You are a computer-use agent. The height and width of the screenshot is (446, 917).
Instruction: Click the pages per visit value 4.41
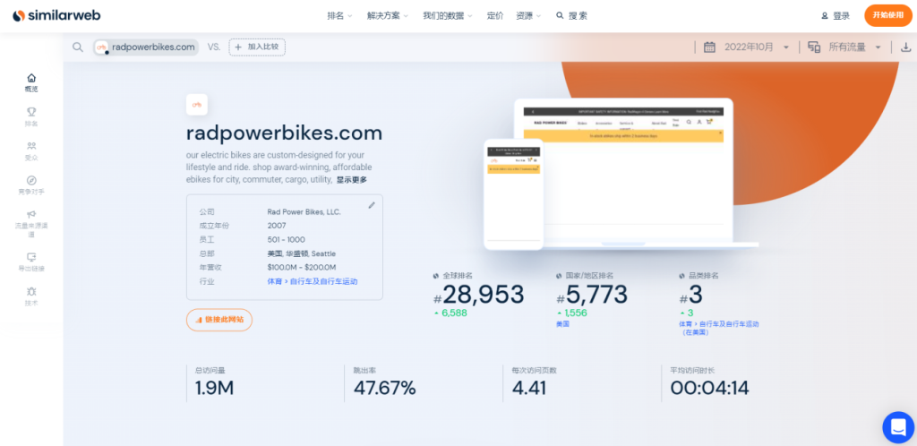(x=529, y=388)
